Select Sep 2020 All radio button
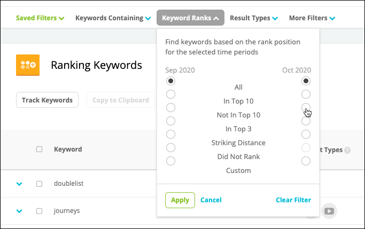The image size is (365, 229). [x=170, y=81]
